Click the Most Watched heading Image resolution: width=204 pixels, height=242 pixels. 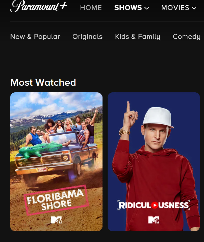(43, 82)
